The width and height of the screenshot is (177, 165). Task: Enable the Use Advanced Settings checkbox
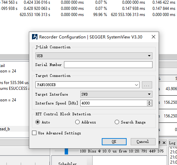tap(34, 133)
